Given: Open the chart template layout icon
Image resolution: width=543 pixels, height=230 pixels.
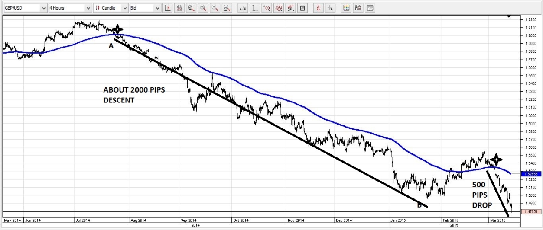Looking at the screenshot, I should click(370, 8).
